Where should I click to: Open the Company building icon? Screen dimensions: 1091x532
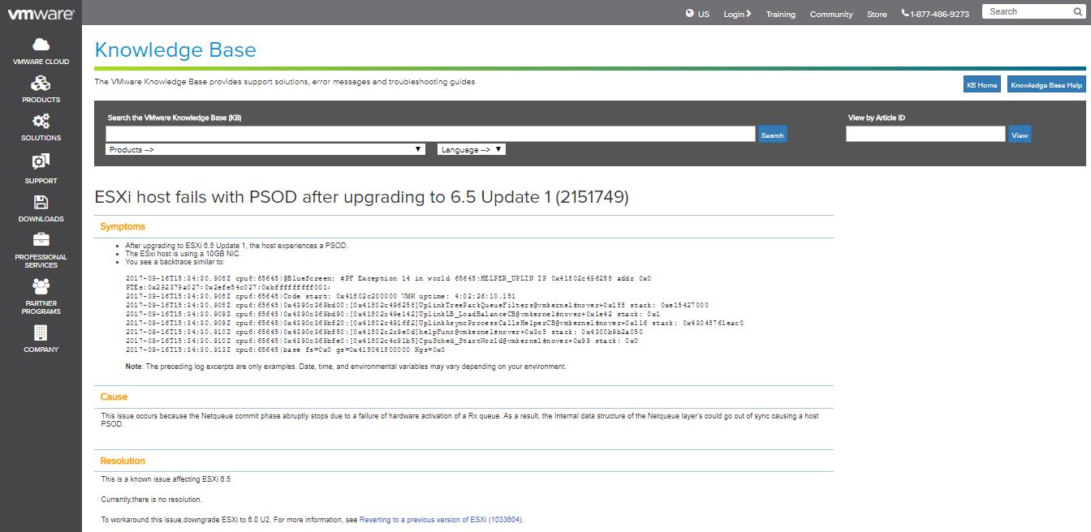tap(41, 332)
